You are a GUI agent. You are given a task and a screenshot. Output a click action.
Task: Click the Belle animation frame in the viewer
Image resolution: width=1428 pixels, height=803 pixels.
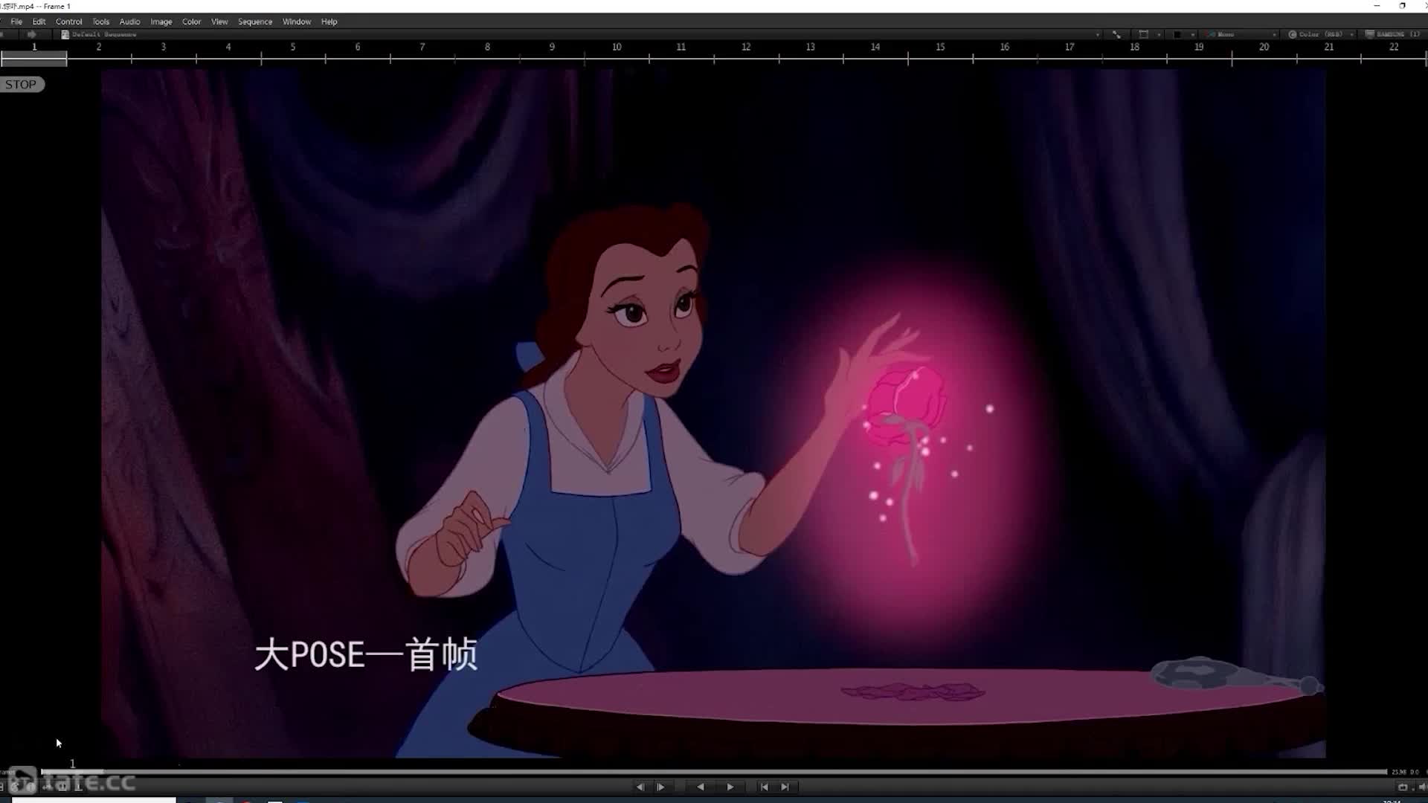point(713,414)
